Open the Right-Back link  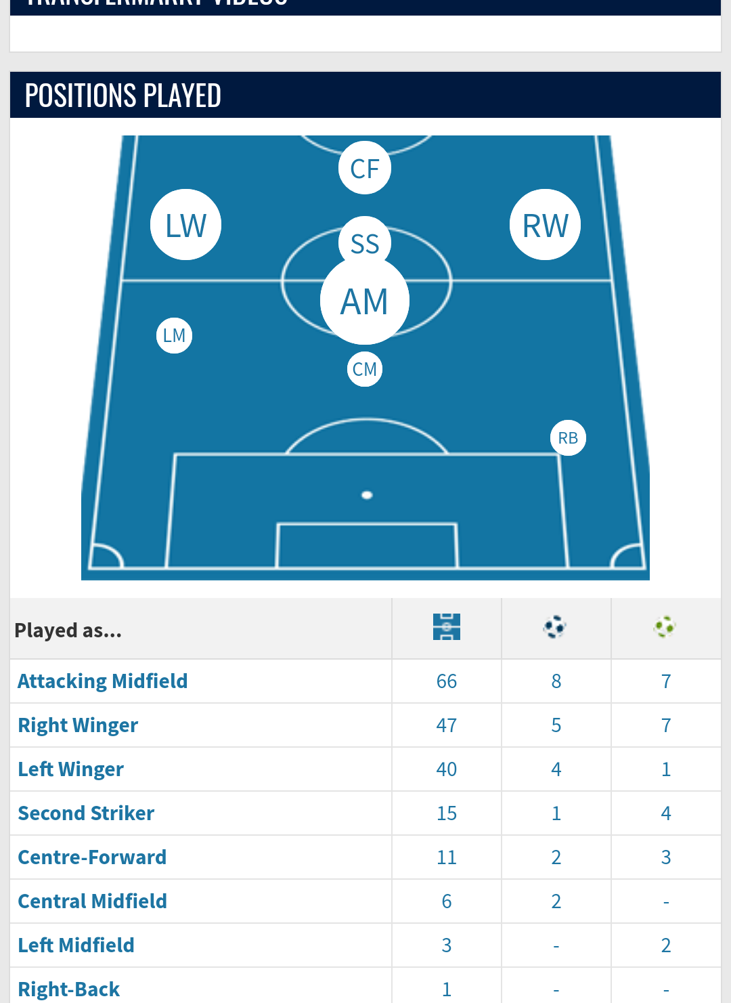coord(69,989)
